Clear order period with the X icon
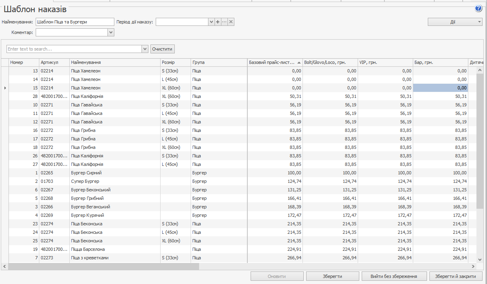 click(231, 22)
